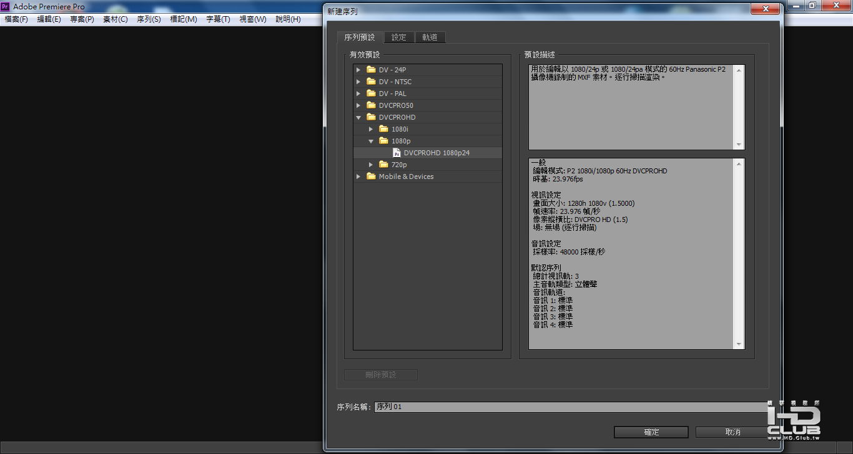Click the Mobile & Devices folder icon

[x=371, y=176]
